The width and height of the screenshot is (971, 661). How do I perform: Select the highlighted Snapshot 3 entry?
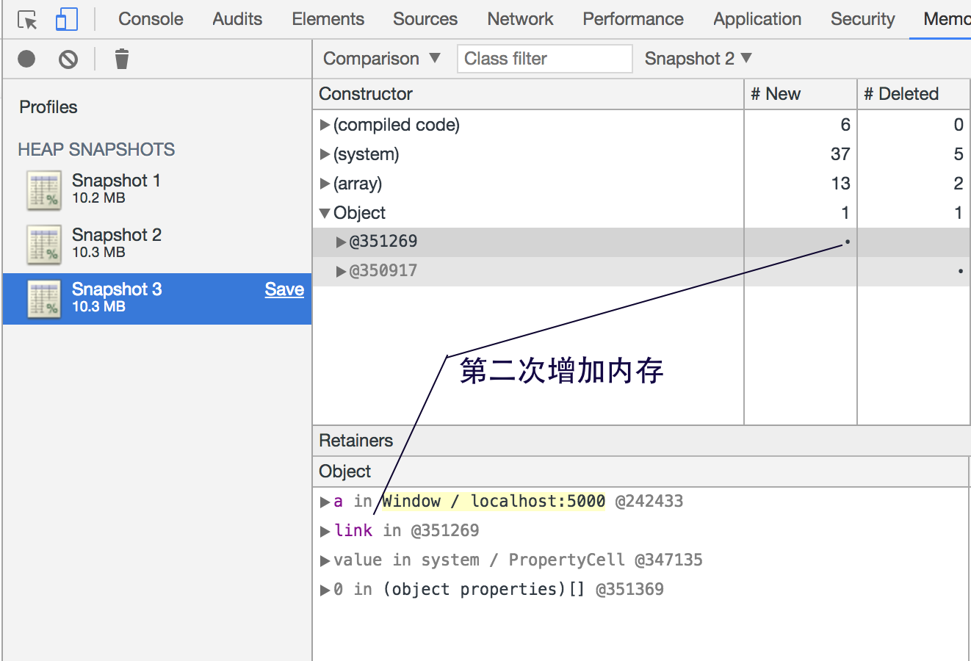pos(157,299)
